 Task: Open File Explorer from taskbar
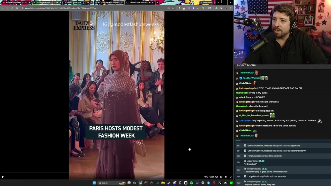pyautogui.click(x=163, y=183)
